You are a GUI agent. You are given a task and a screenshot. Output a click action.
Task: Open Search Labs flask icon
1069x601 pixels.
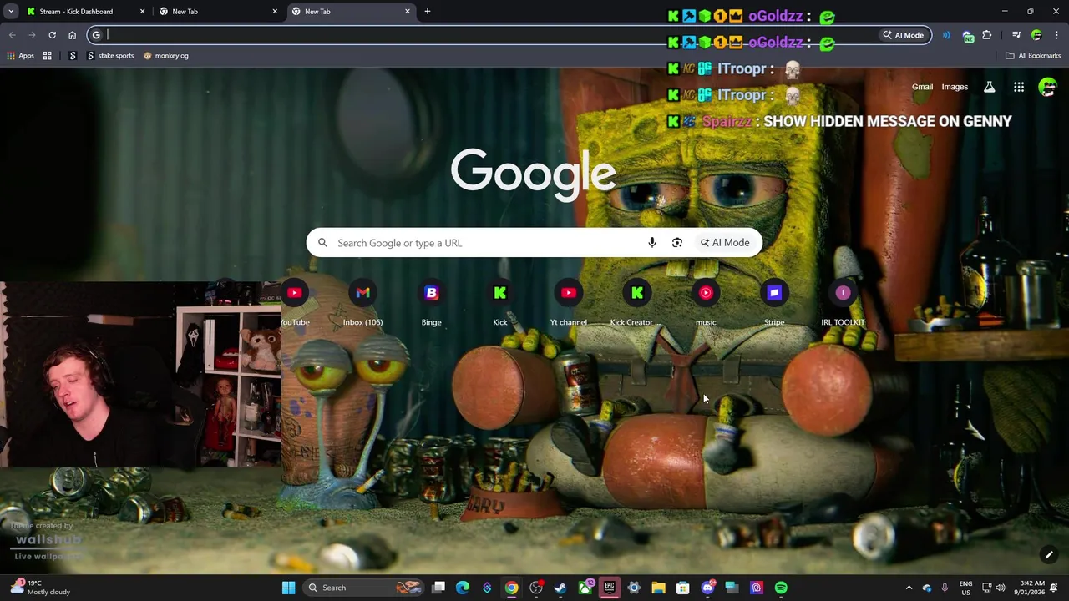(x=989, y=87)
